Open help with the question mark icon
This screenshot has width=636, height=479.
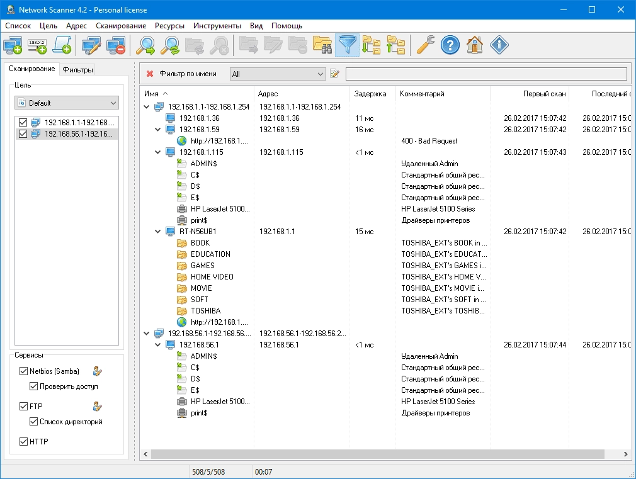coord(450,45)
